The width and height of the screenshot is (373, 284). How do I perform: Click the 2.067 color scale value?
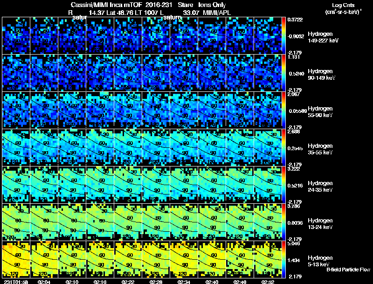coord(294,94)
